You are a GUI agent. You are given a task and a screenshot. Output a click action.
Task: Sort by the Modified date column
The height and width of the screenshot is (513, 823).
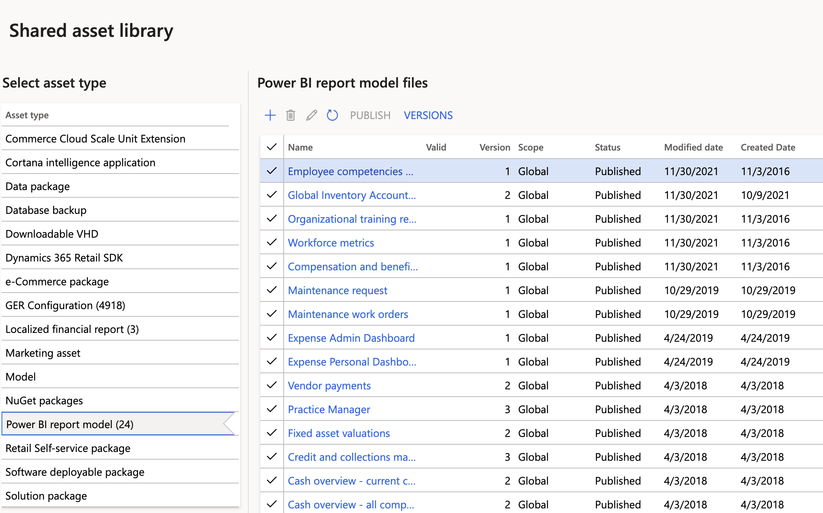[x=693, y=147]
